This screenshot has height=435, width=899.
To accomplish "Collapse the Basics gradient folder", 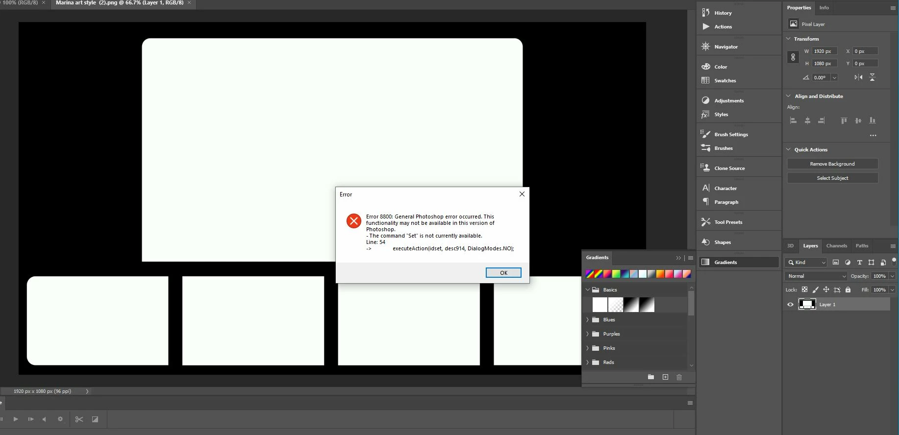I will tap(587, 290).
